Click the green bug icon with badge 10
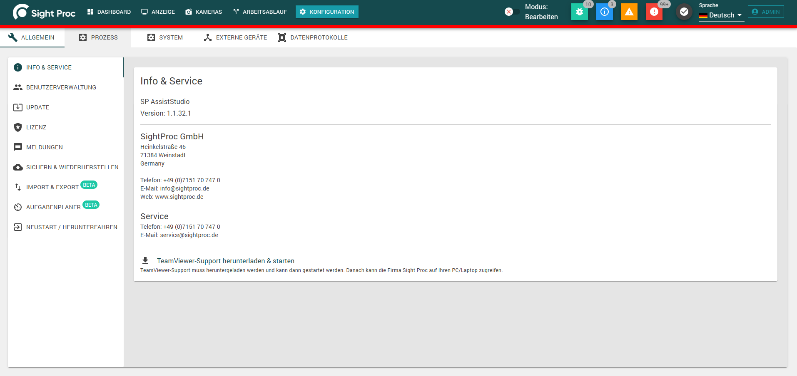Screen dimensions: 797x376 579,12
